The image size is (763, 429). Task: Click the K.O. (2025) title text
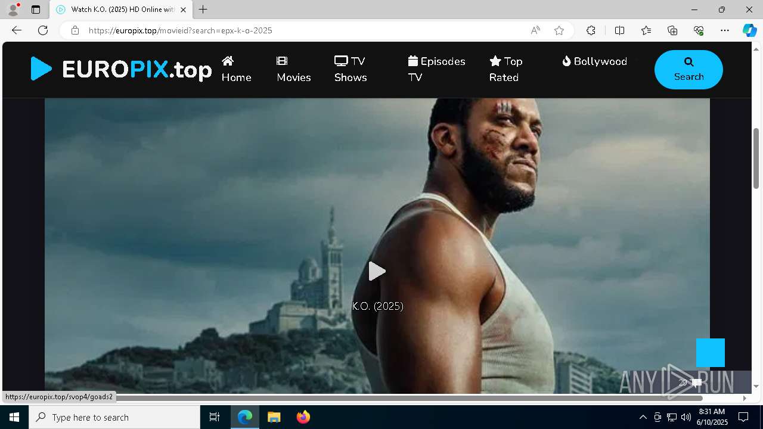pyautogui.click(x=377, y=306)
